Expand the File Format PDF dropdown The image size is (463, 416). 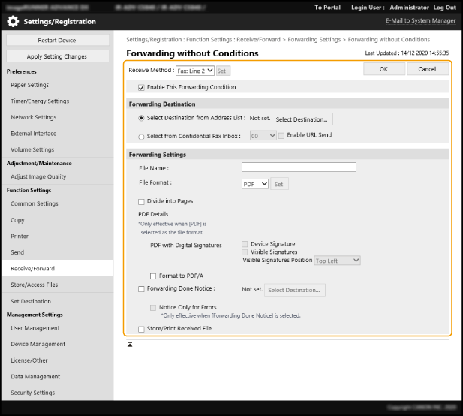(254, 183)
